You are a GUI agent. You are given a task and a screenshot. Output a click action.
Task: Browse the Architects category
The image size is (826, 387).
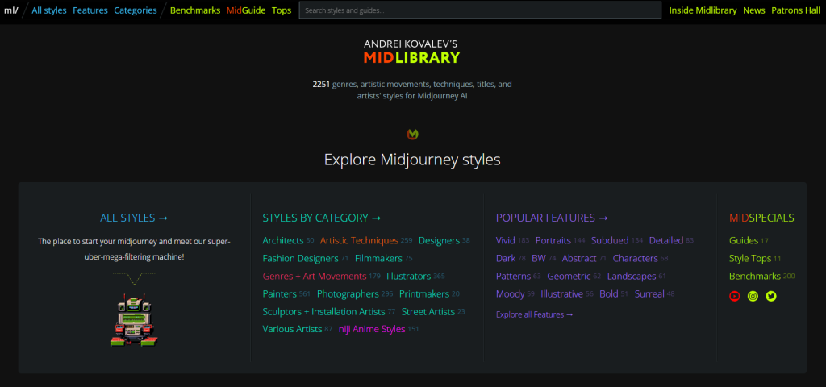click(x=283, y=240)
